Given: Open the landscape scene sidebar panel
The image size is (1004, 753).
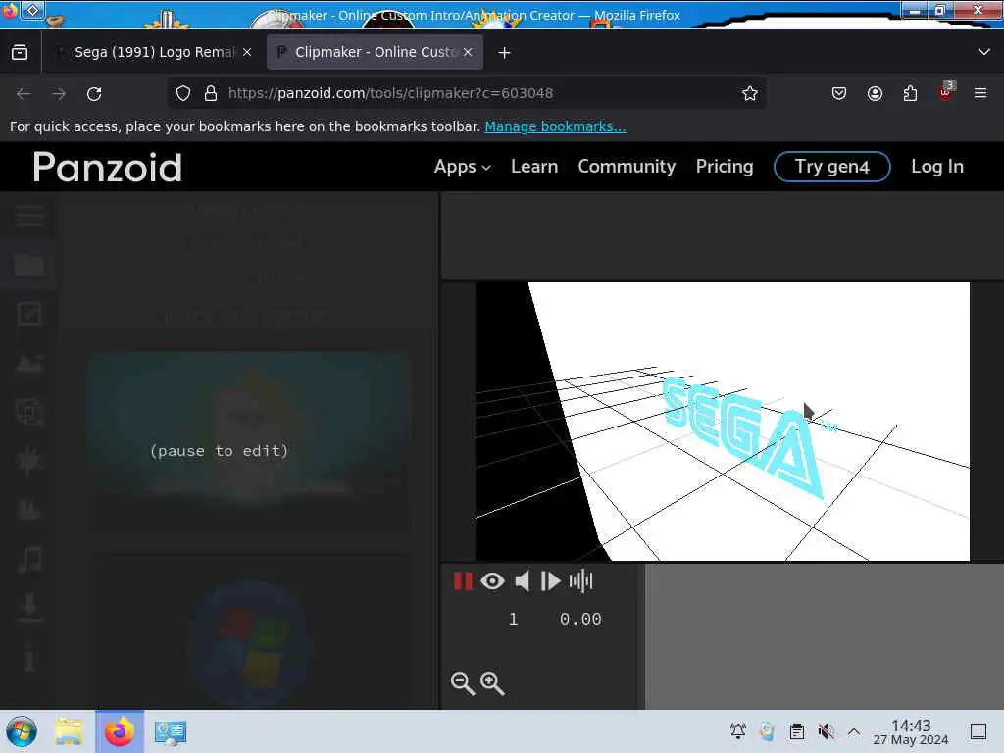Looking at the screenshot, I should [x=28, y=363].
